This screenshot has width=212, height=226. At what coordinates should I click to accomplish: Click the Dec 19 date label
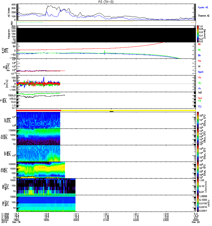click(x=16, y=222)
